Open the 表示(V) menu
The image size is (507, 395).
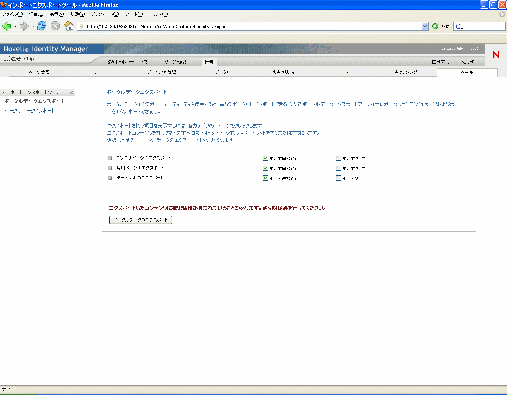(x=57, y=14)
